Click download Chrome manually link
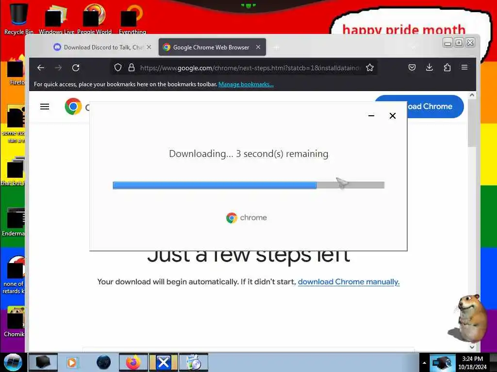Viewport: 497px width, 372px height. pyautogui.click(x=348, y=281)
